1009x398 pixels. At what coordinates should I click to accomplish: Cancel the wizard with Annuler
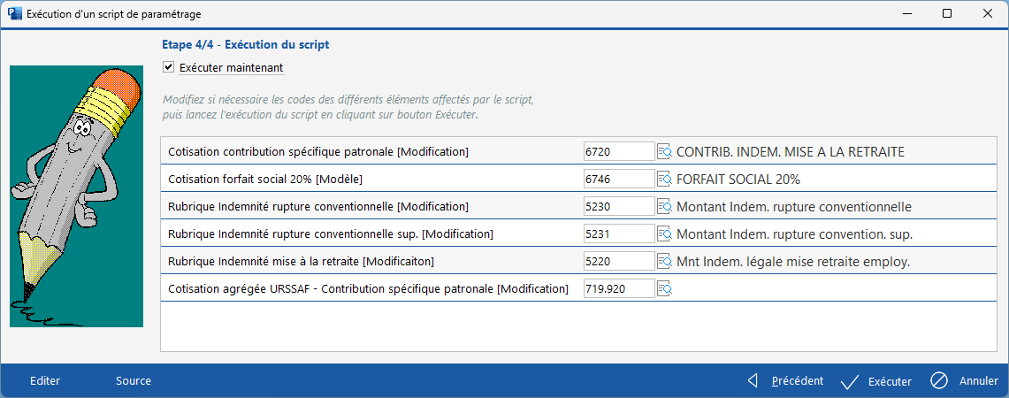[x=965, y=381]
